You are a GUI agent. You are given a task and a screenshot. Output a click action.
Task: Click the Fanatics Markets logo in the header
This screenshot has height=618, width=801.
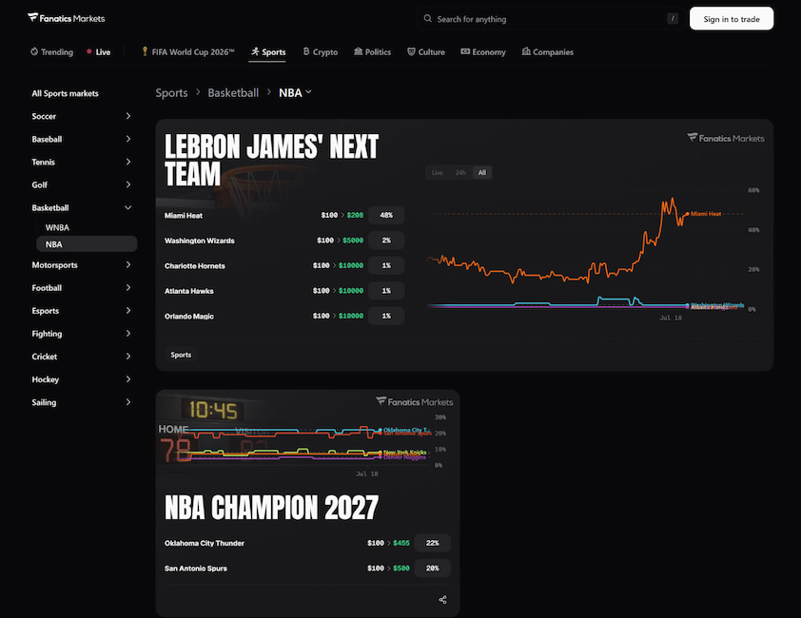(66, 18)
